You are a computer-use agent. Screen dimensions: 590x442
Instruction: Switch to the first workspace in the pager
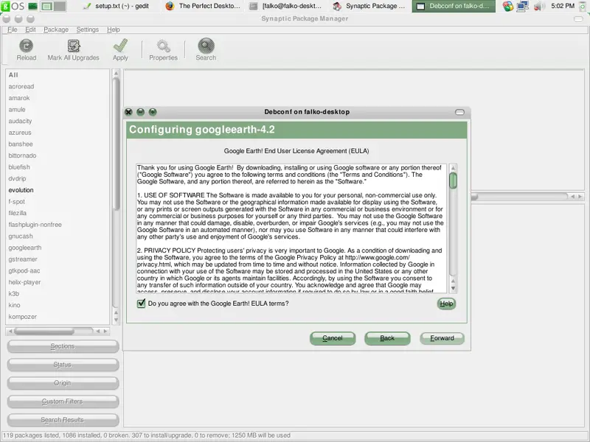pyautogui.click(x=46, y=6)
